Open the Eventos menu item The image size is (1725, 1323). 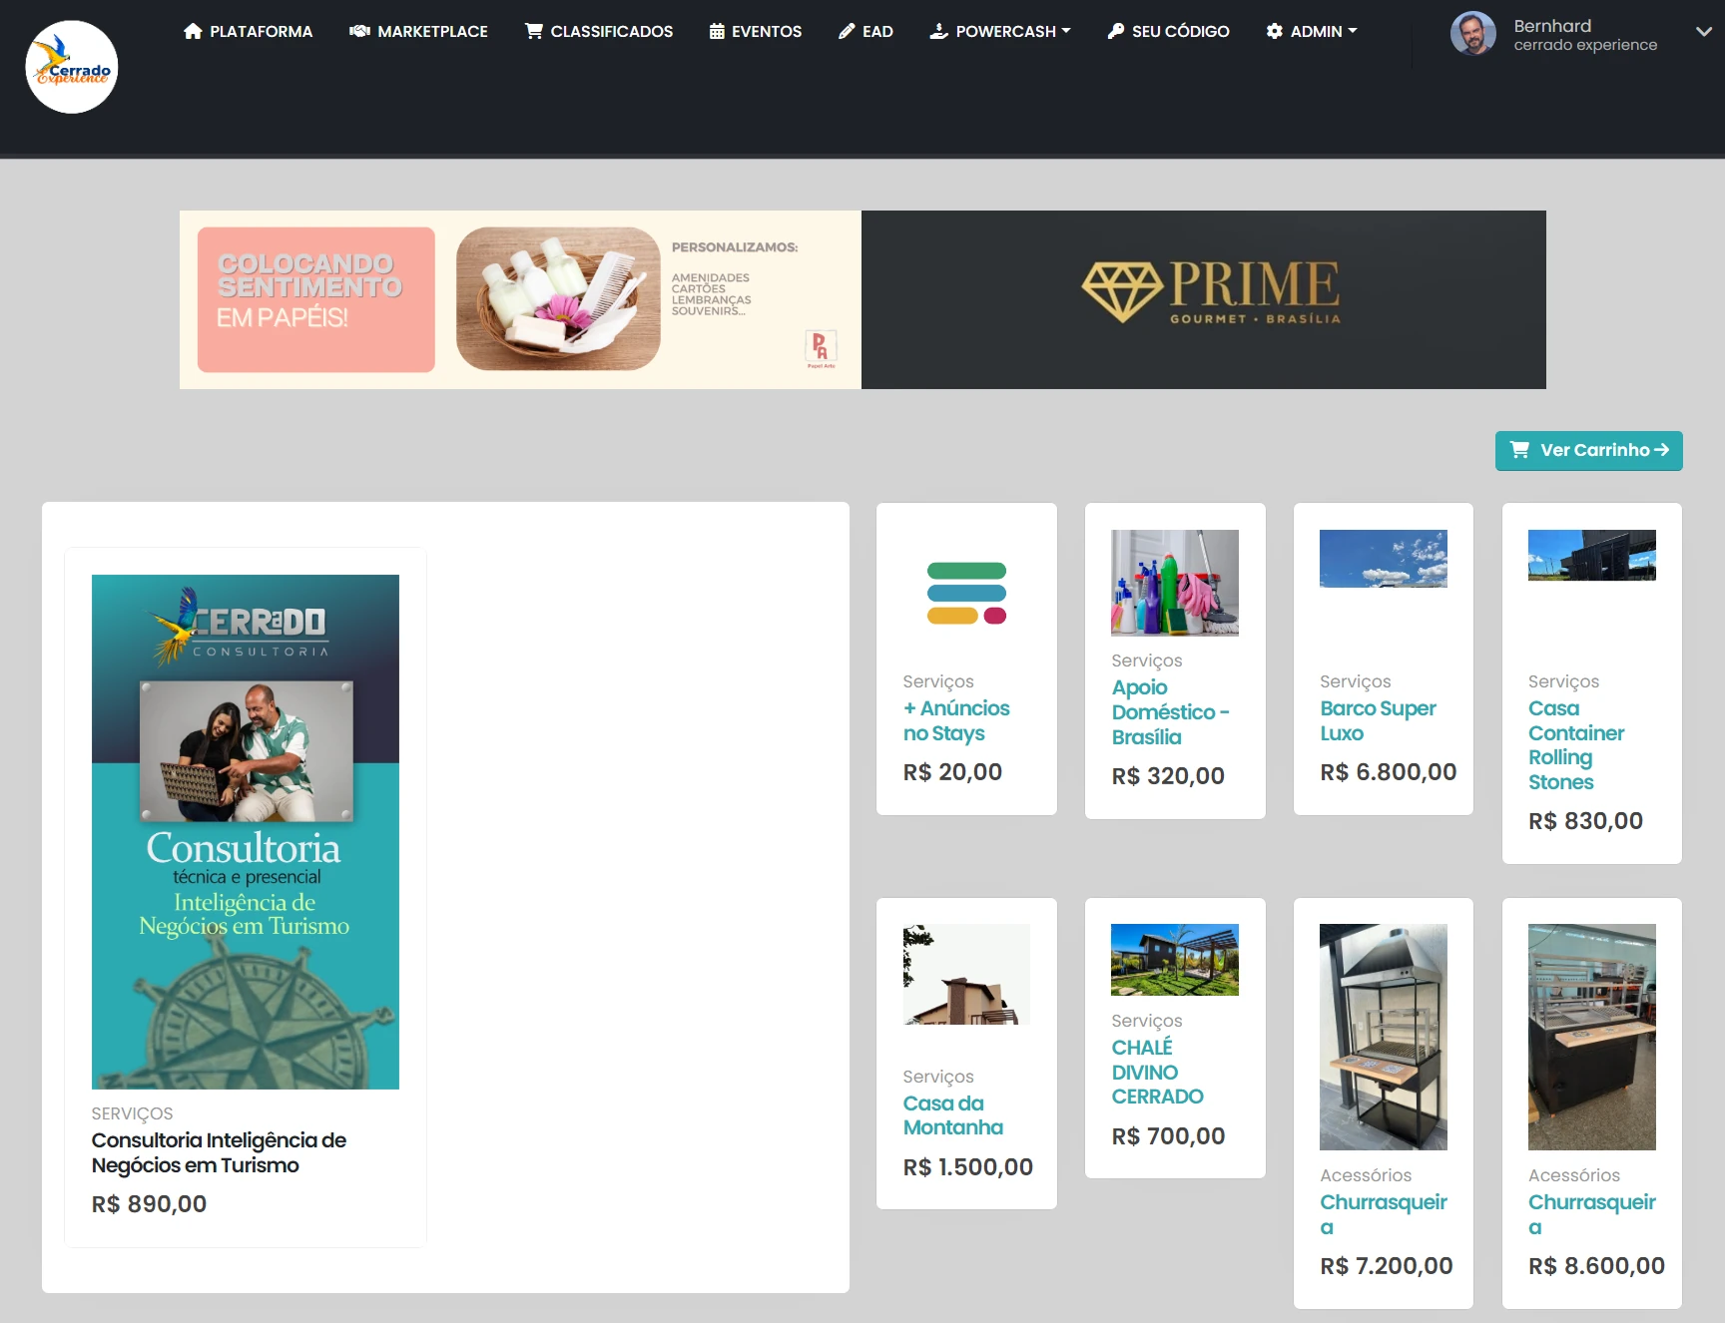pyautogui.click(x=766, y=31)
